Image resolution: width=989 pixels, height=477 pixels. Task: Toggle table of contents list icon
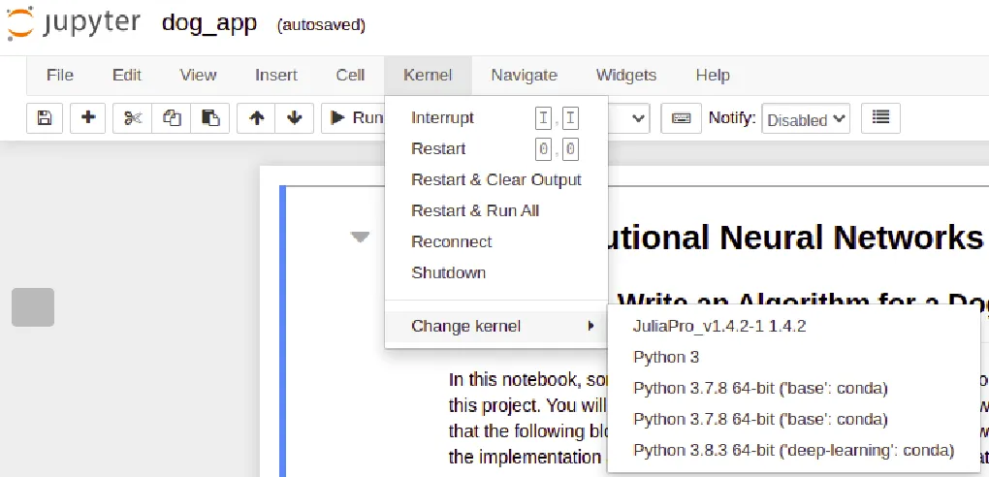(x=880, y=118)
